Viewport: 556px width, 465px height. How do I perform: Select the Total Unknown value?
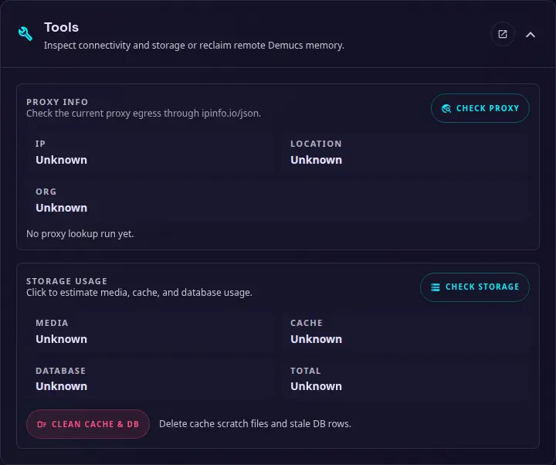click(x=316, y=386)
